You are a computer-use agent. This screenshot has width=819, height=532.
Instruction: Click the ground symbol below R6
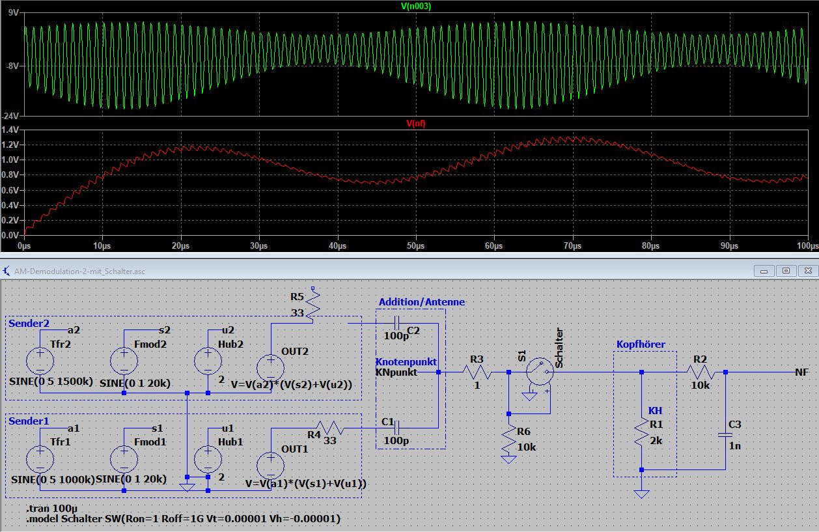click(508, 459)
